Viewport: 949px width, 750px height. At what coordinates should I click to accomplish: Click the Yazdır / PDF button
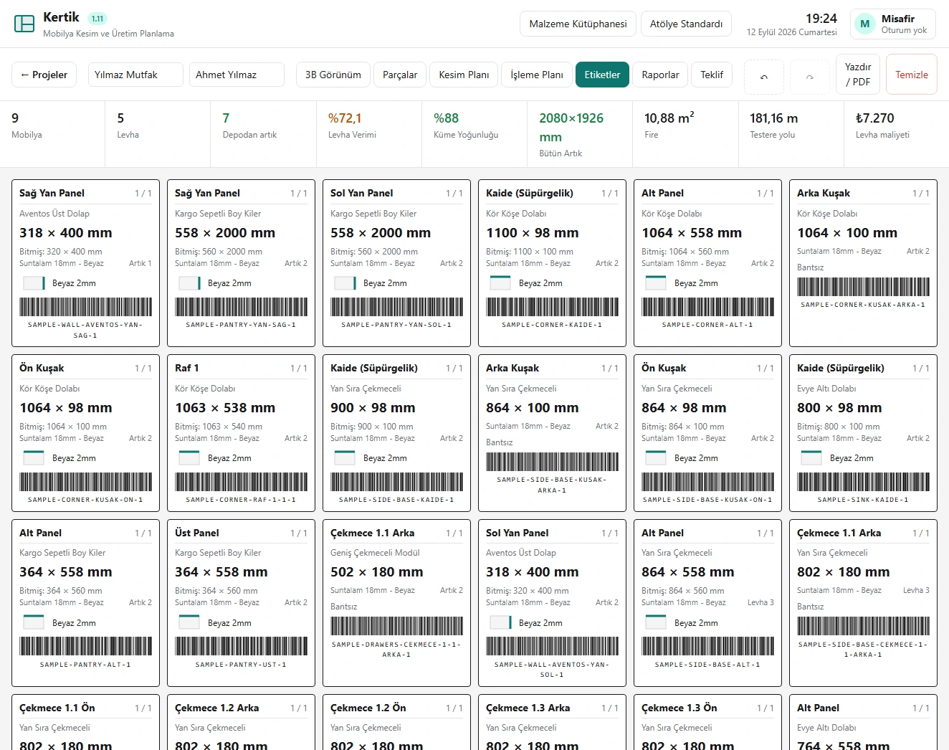tap(858, 75)
